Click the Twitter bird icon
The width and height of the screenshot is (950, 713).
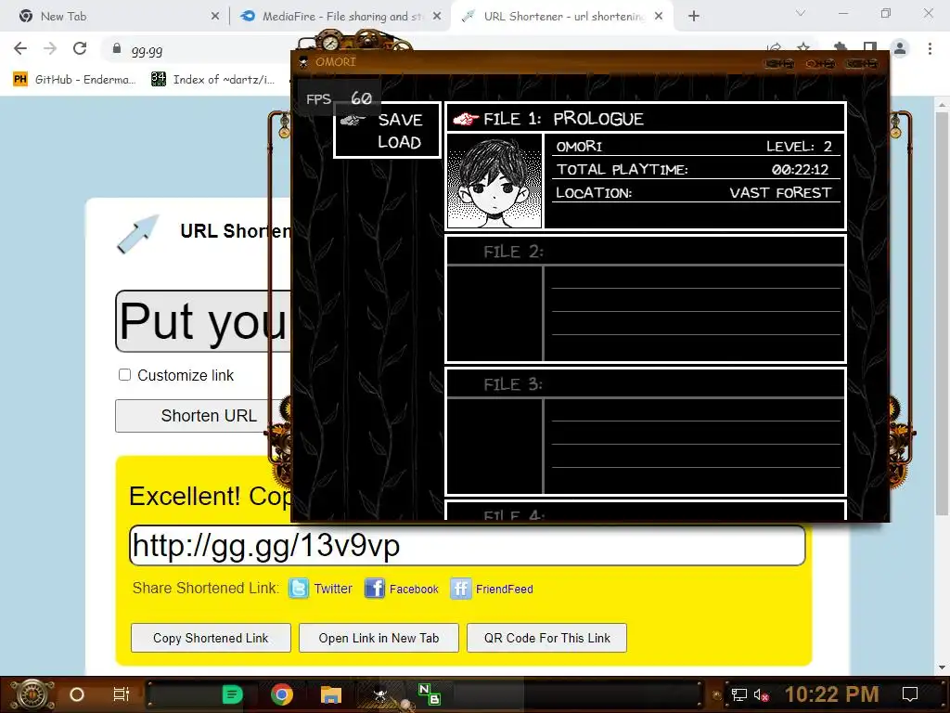[x=299, y=588]
